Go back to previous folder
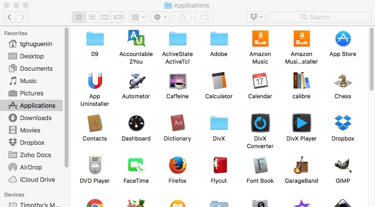This screenshot has width=375, height=207. (10, 17)
